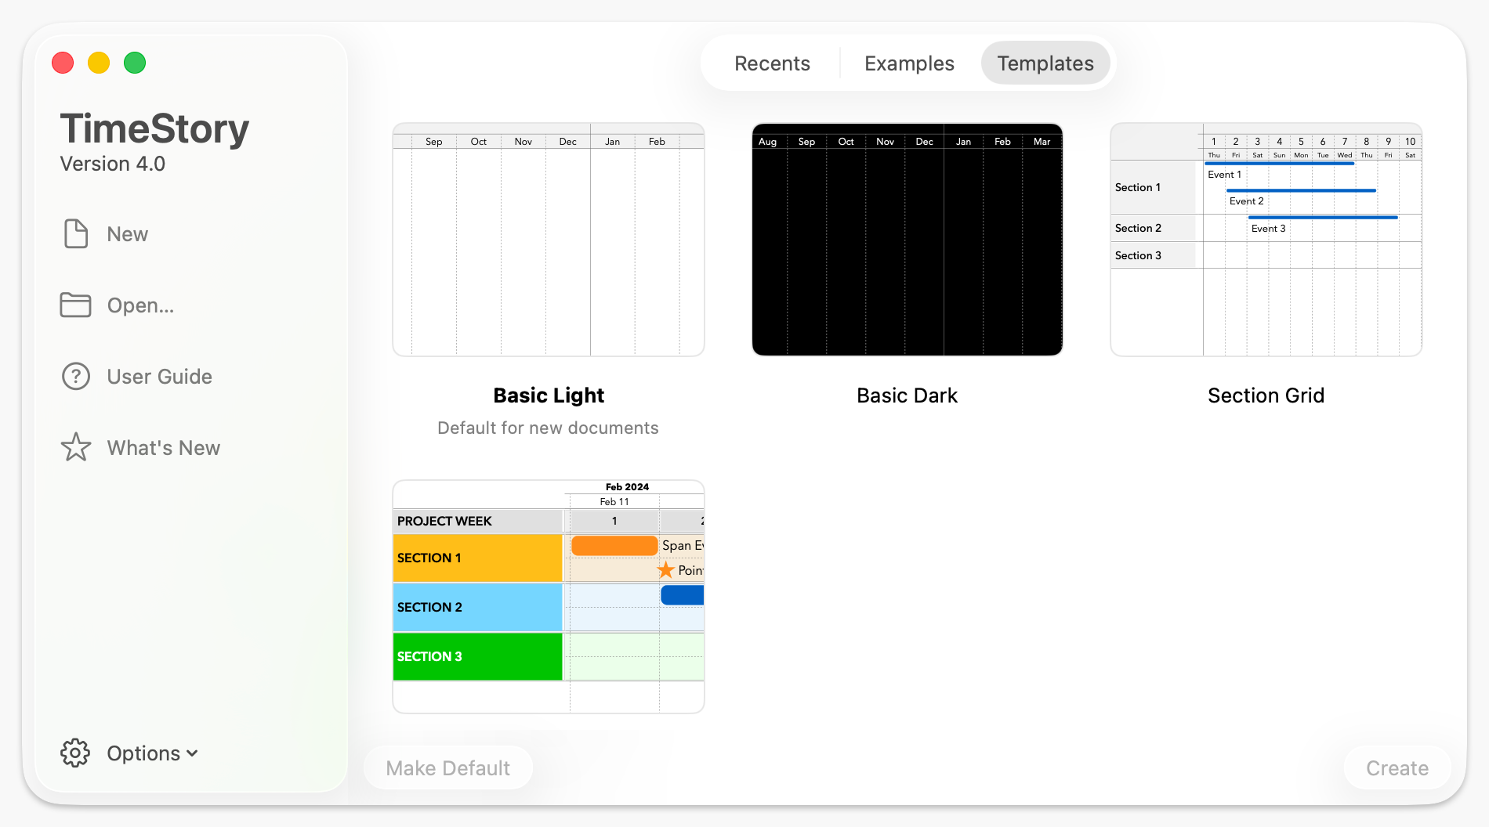Click What's New in the sidebar
Image resolution: width=1489 pixels, height=827 pixels.
(x=163, y=447)
